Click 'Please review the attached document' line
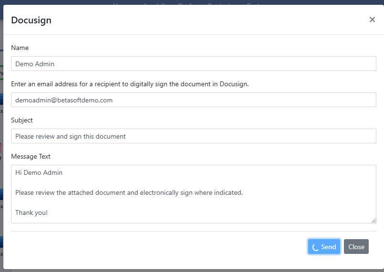Screen dimensions: 384x272 [x=129, y=192]
